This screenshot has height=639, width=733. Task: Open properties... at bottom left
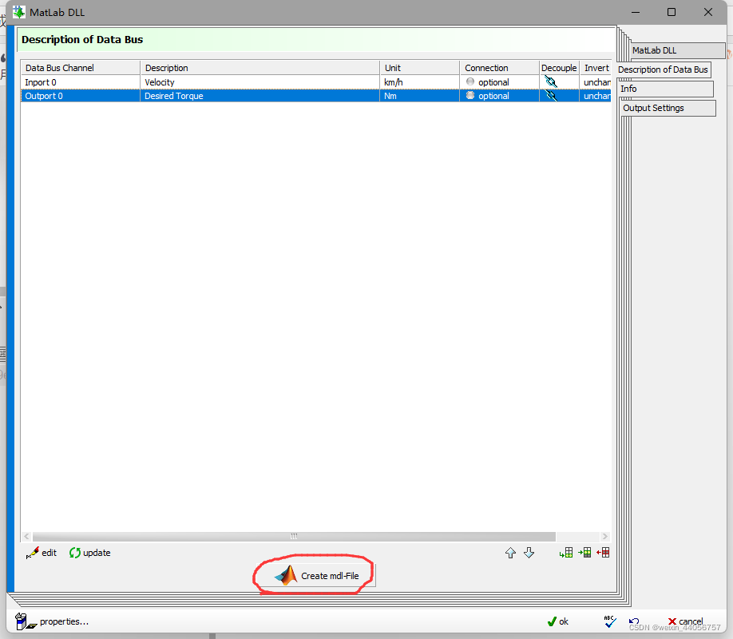click(x=52, y=621)
